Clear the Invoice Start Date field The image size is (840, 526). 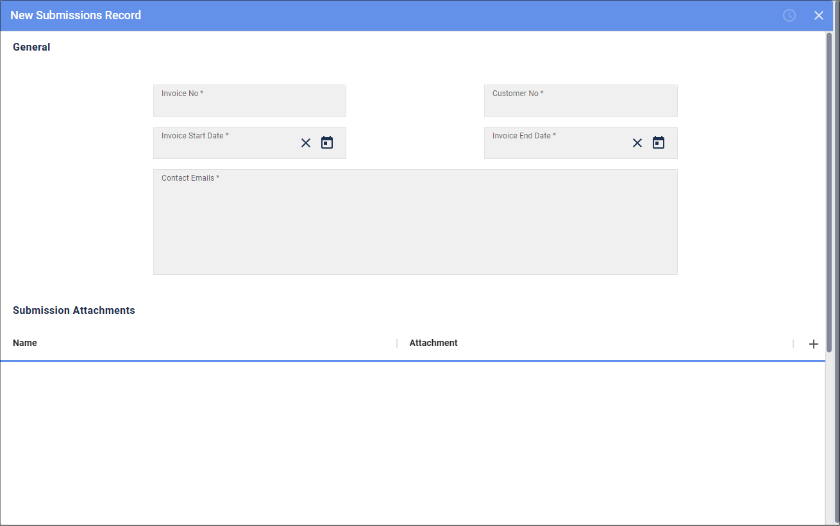[x=306, y=143]
